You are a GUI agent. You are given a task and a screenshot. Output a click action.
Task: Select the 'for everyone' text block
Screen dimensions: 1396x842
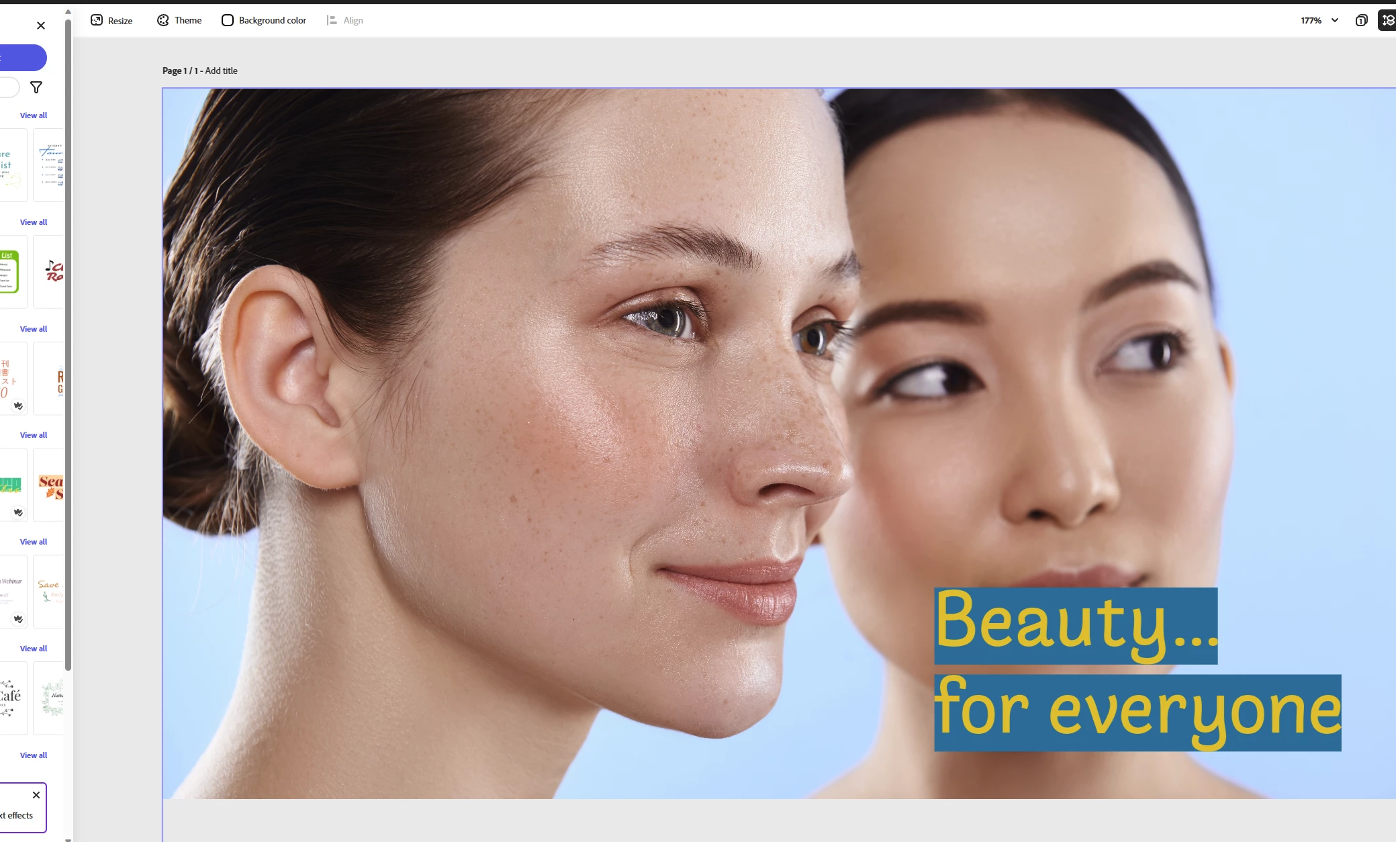(x=1137, y=712)
